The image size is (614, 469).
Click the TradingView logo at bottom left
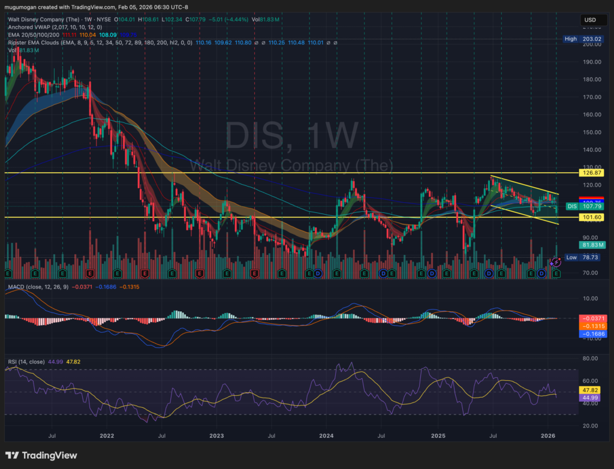click(x=41, y=455)
